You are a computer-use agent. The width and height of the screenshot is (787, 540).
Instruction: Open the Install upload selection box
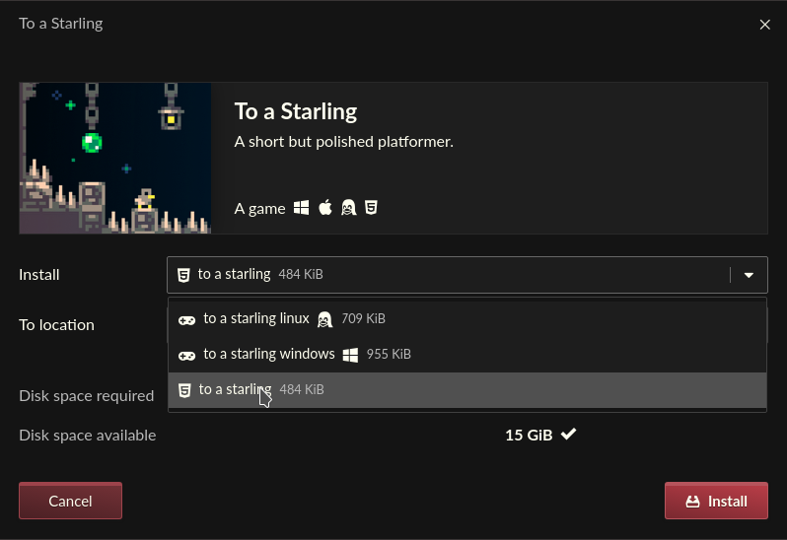point(467,275)
